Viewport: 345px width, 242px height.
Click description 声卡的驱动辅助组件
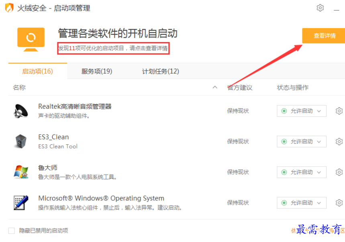tap(64, 116)
